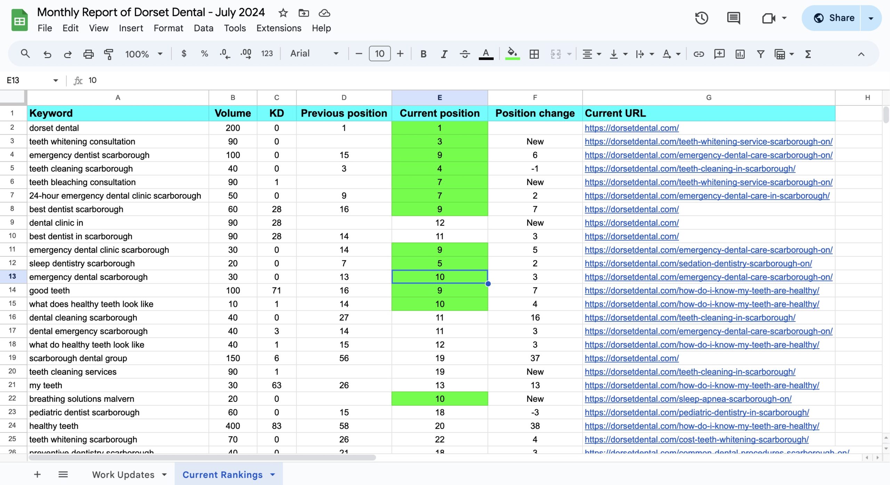Format as percent icon
This screenshot has height=485, width=890.
click(204, 54)
